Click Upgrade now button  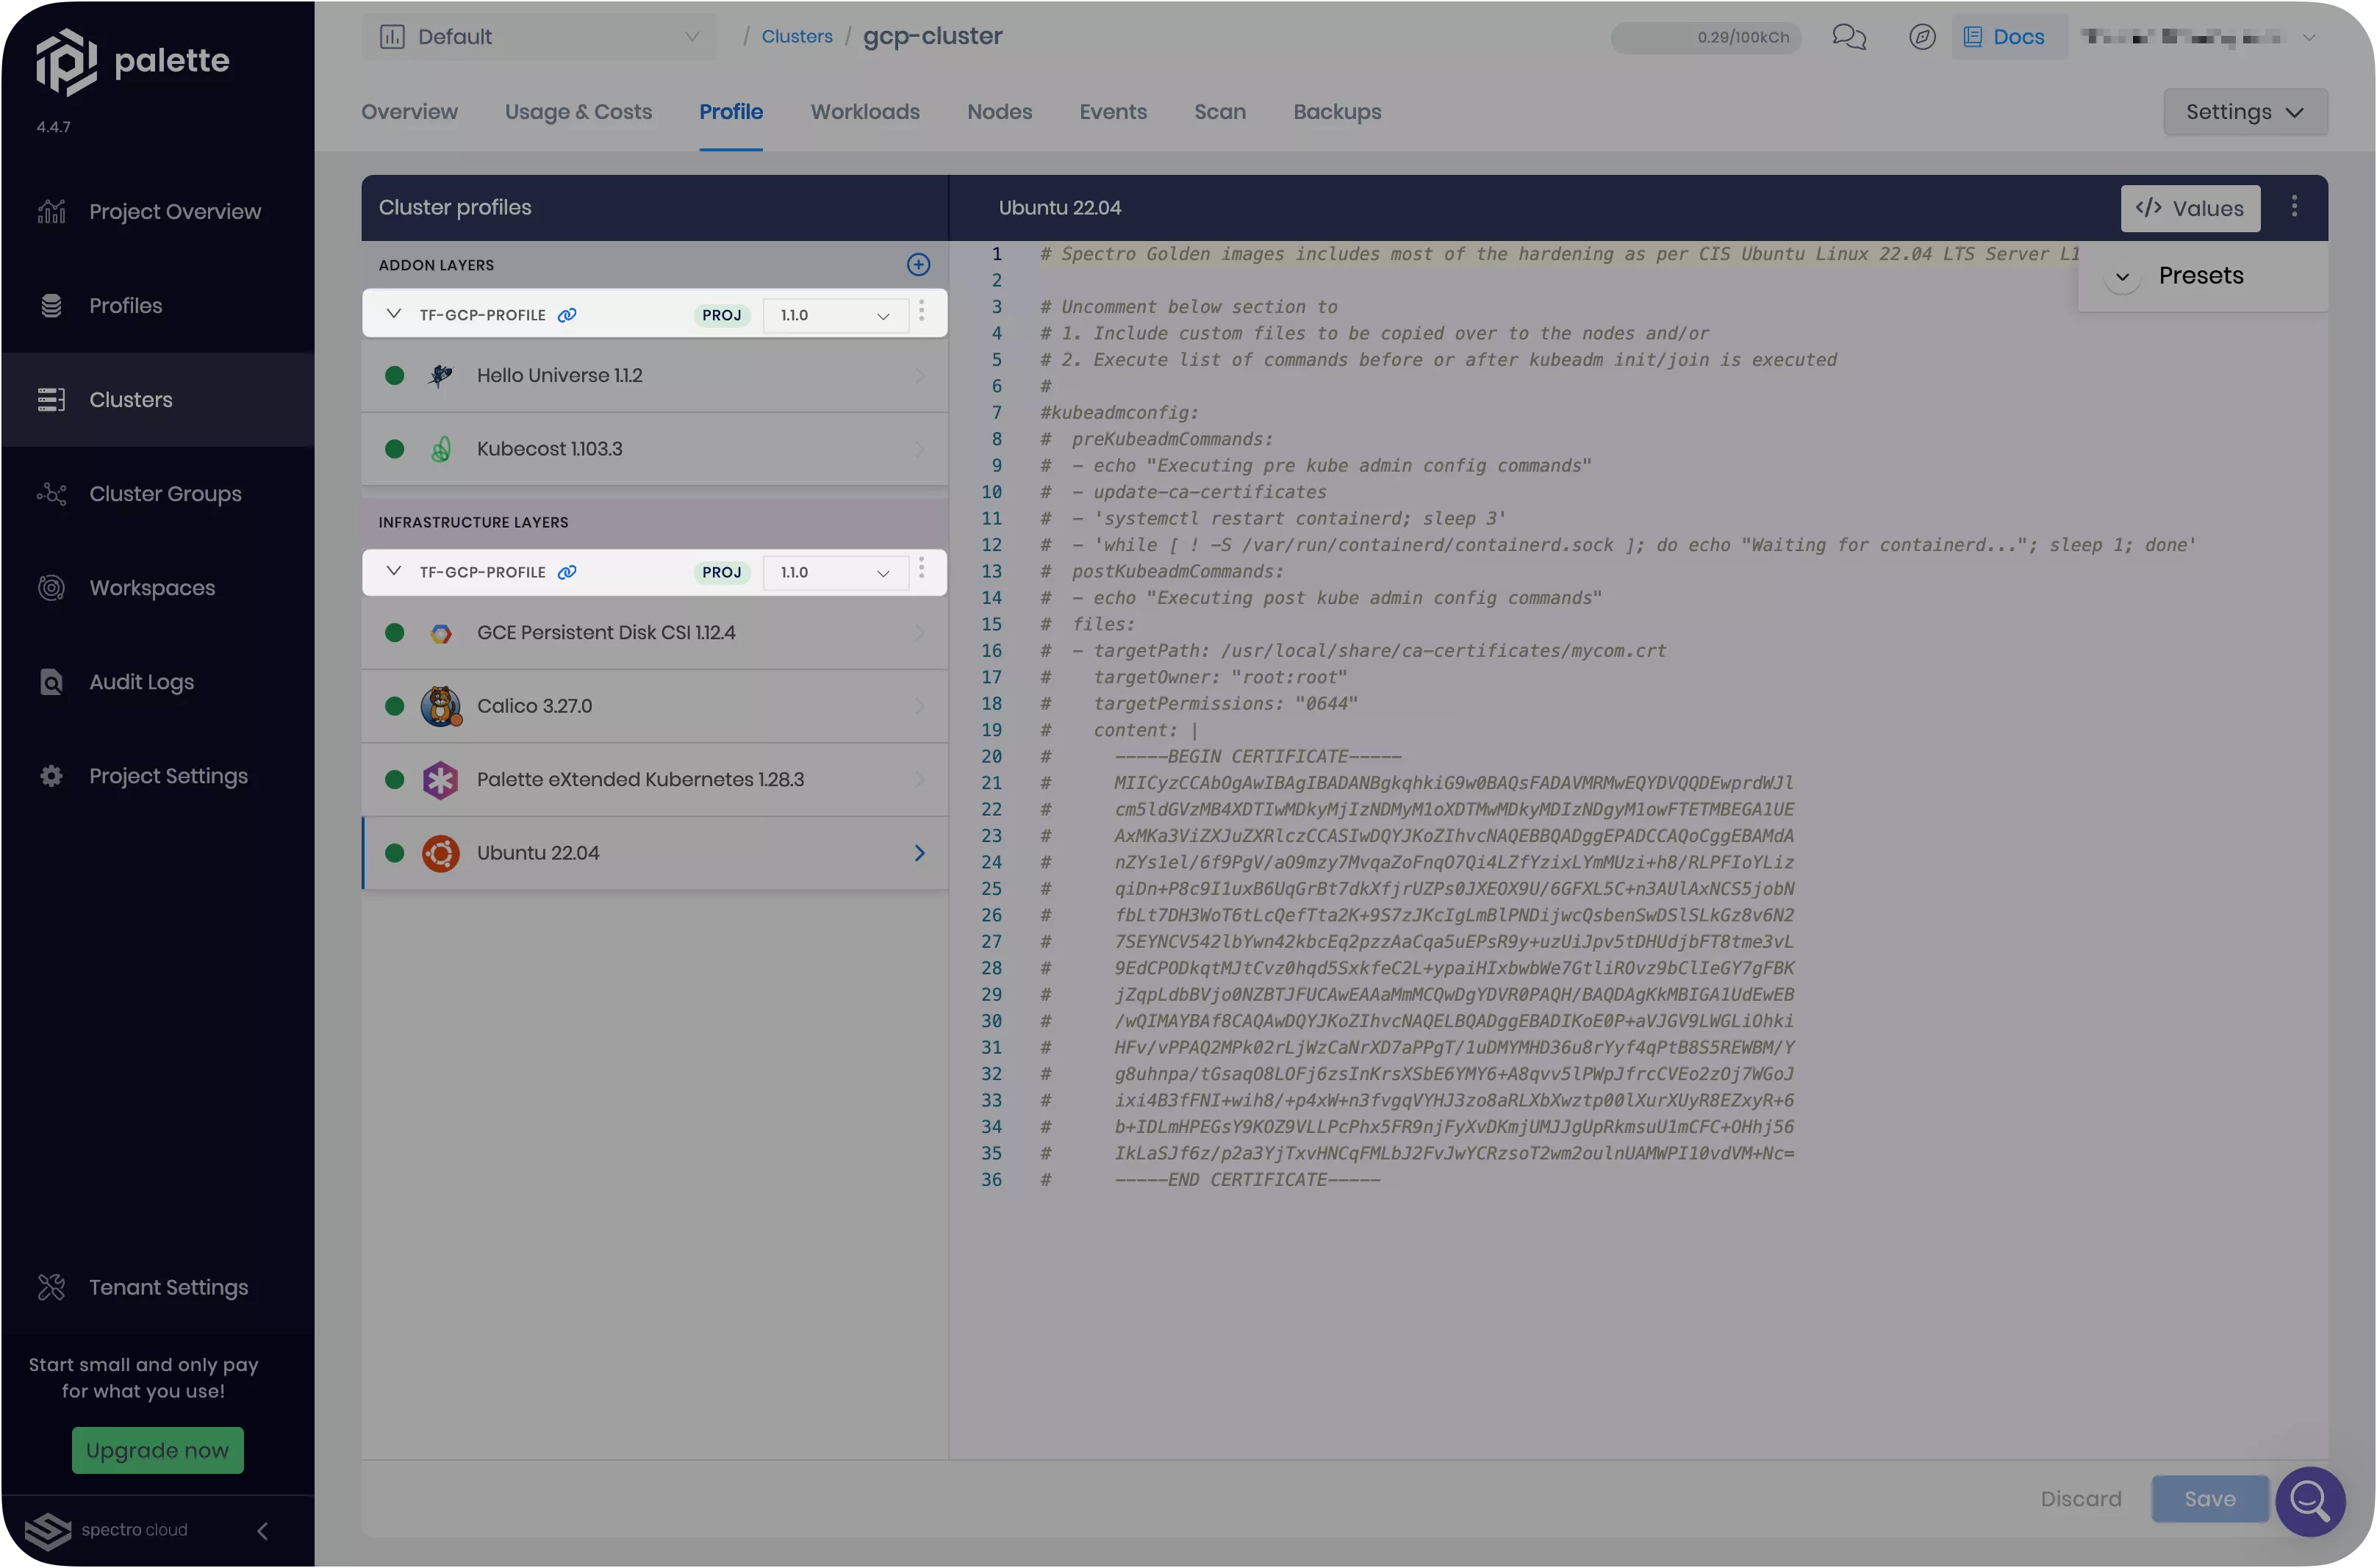pos(157,1450)
